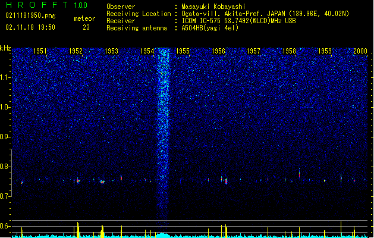
Task: Click the 1956 time axis label
Action: click(x=218, y=51)
